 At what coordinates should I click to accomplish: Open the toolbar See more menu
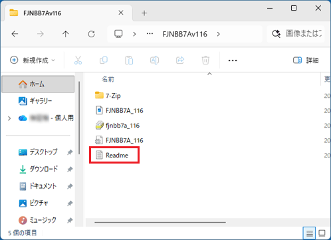(x=233, y=60)
